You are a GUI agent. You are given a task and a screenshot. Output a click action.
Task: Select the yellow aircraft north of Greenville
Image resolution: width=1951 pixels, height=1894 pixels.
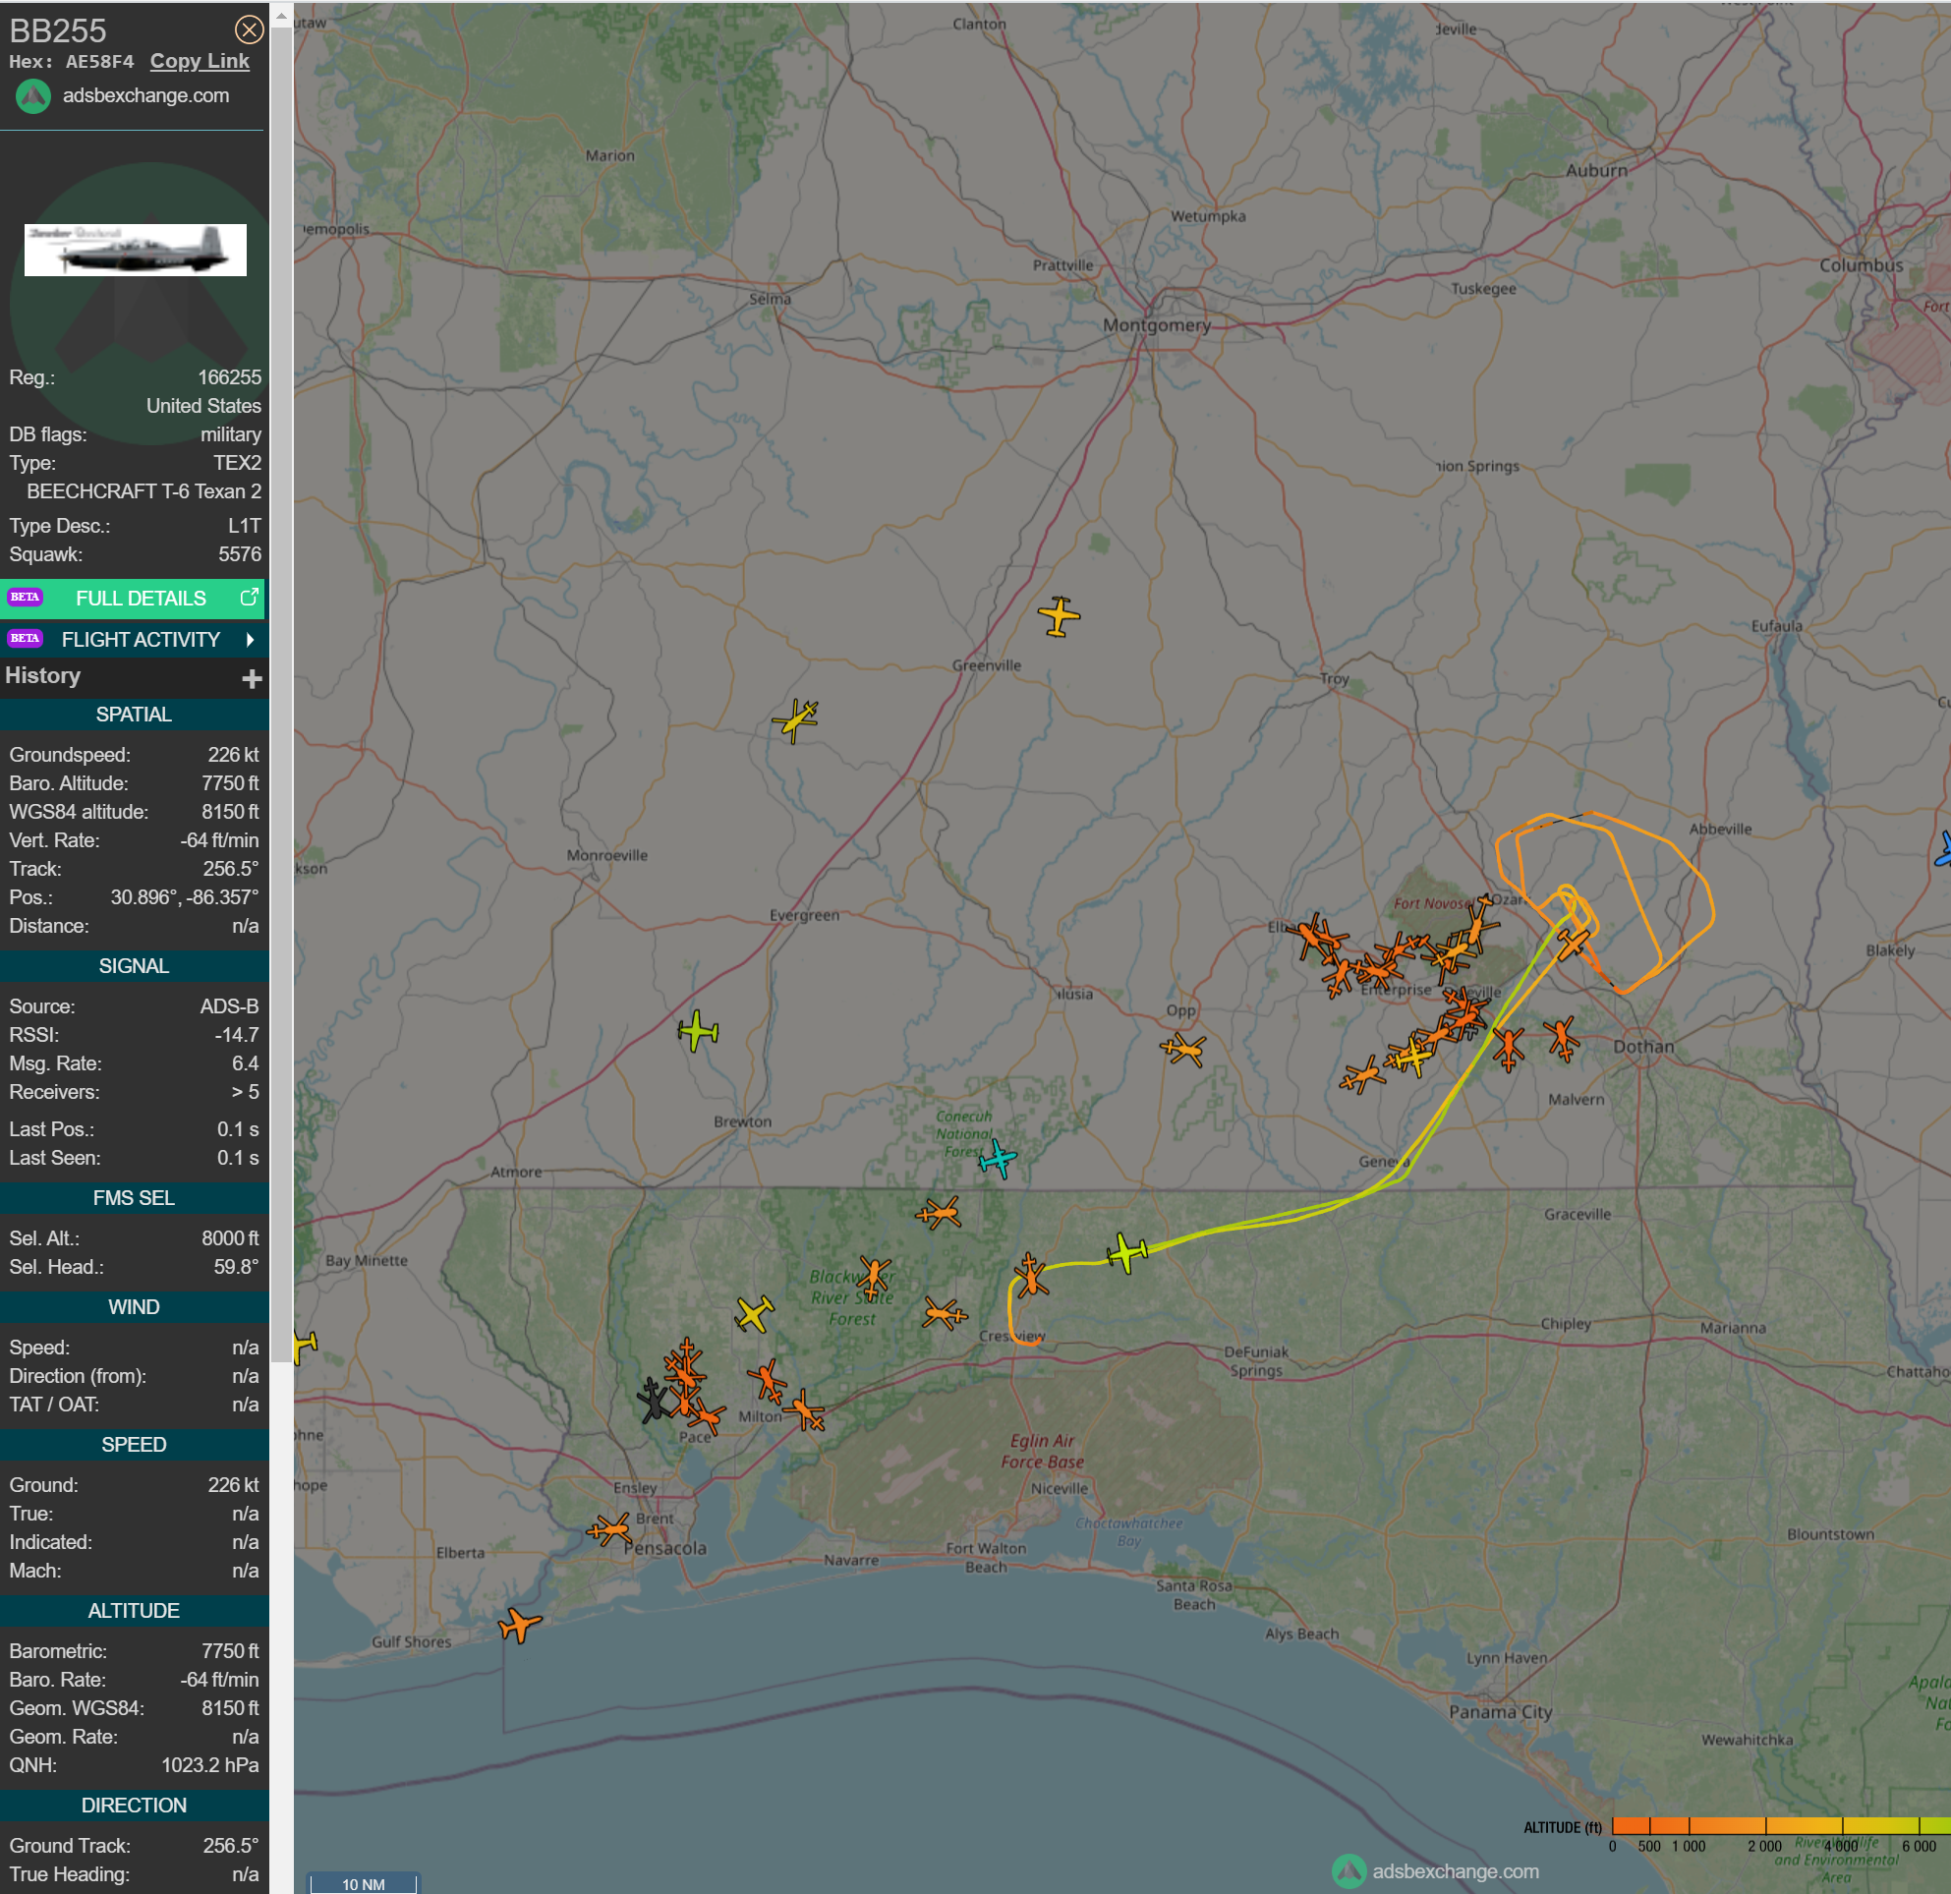(x=1060, y=617)
